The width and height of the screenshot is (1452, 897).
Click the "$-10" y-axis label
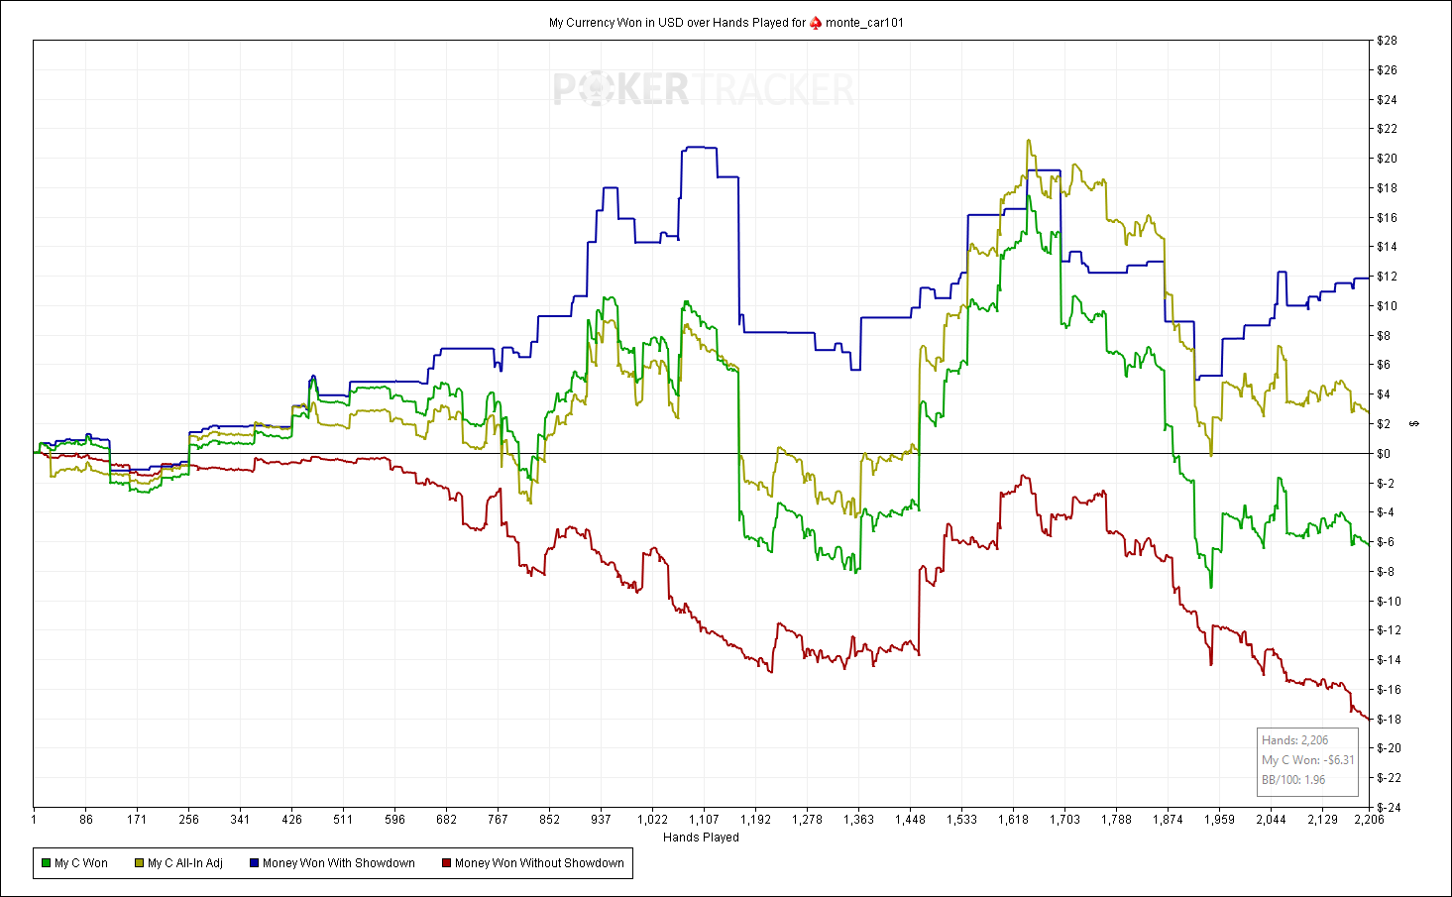point(1389,602)
